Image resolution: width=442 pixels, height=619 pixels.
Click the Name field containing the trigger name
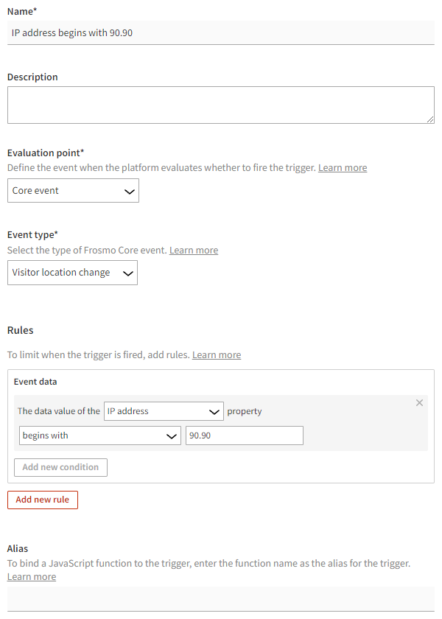(x=220, y=32)
